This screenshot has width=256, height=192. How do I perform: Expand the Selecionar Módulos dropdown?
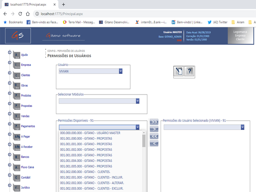click(99, 101)
